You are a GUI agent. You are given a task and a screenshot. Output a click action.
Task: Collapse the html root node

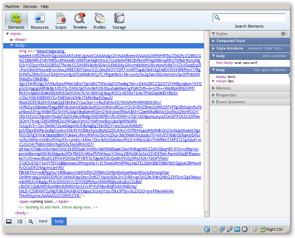(x=8, y=34)
